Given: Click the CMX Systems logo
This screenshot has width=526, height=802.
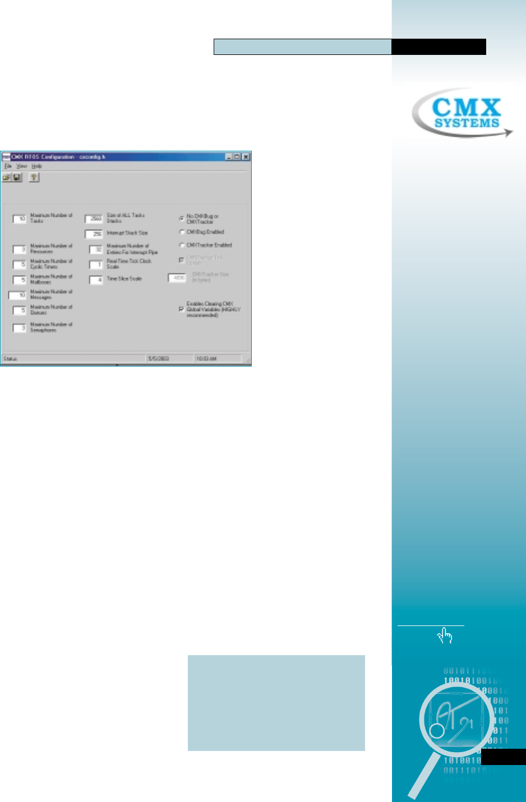Looking at the screenshot, I should pos(462,114).
